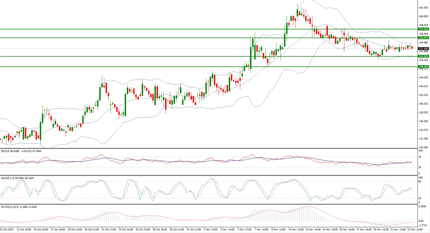Click the 70 level on RSI scale
The image size is (430, 233).
click(420, 157)
